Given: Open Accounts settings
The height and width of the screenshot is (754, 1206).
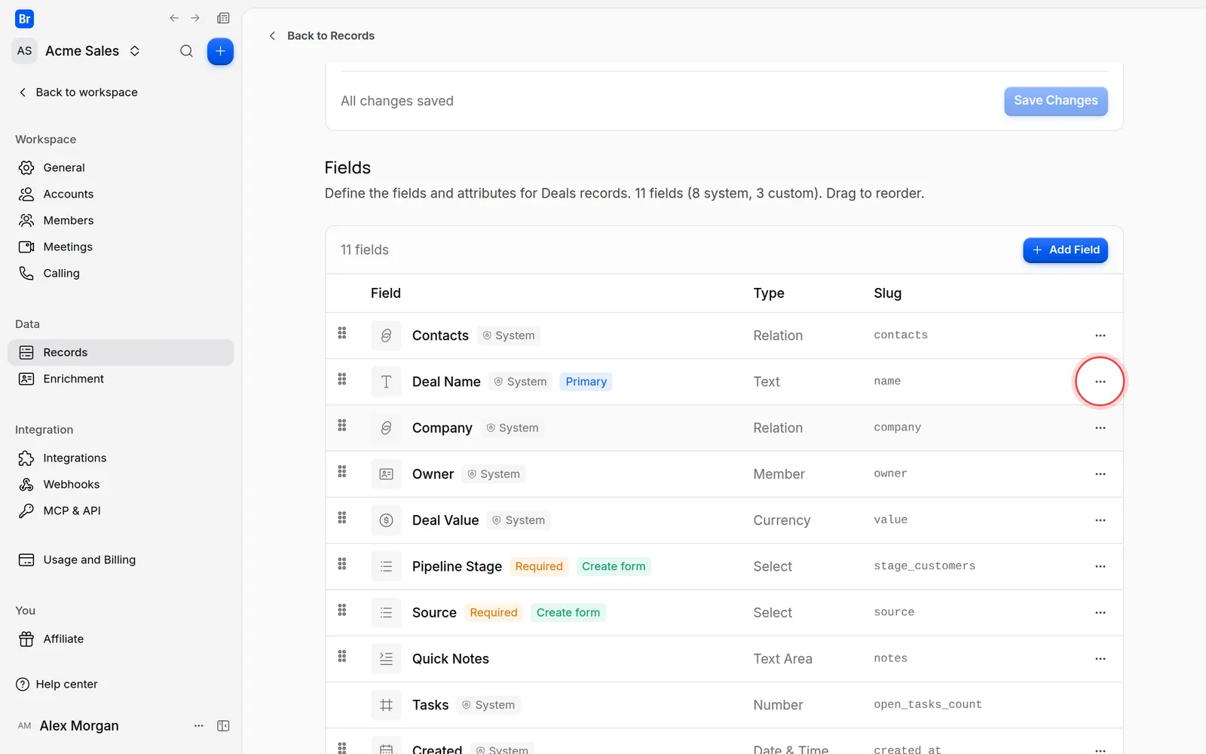Looking at the screenshot, I should pos(121,194).
